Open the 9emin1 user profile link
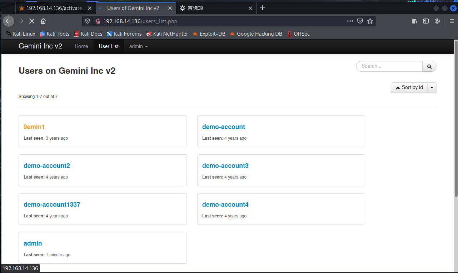This screenshot has height=273, width=458. (34, 127)
